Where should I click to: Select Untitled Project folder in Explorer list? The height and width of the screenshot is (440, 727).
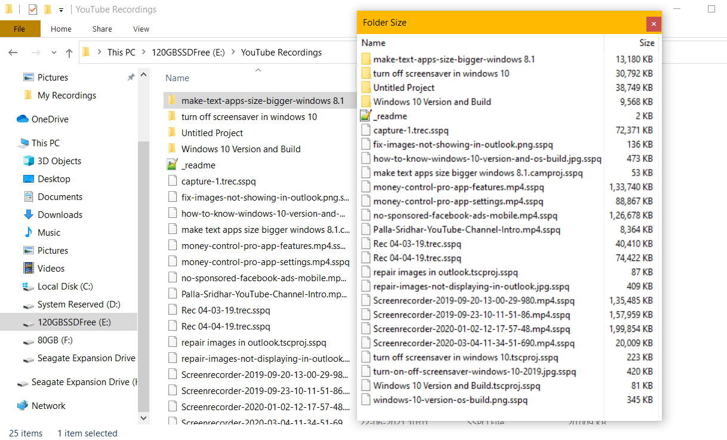point(212,133)
